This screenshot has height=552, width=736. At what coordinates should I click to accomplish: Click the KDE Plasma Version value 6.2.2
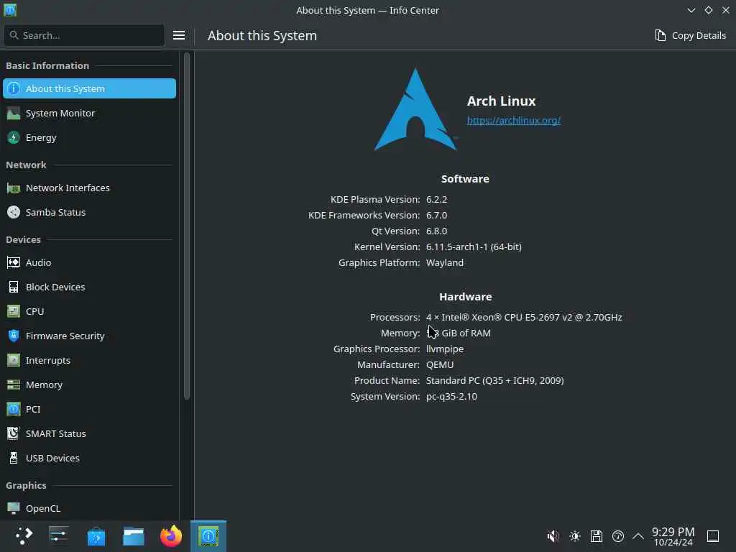pyautogui.click(x=436, y=200)
